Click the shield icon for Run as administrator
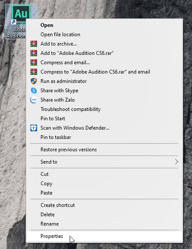 [34, 81]
